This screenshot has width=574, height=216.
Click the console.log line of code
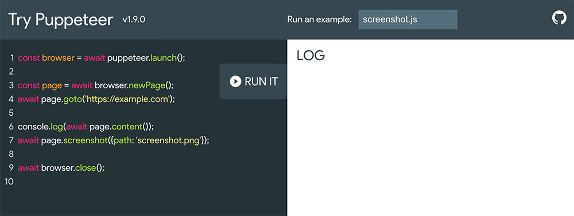(86, 127)
